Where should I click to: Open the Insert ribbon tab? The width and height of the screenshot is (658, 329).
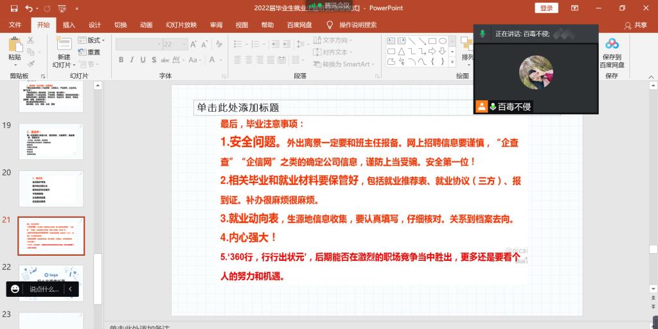click(x=69, y=25)
